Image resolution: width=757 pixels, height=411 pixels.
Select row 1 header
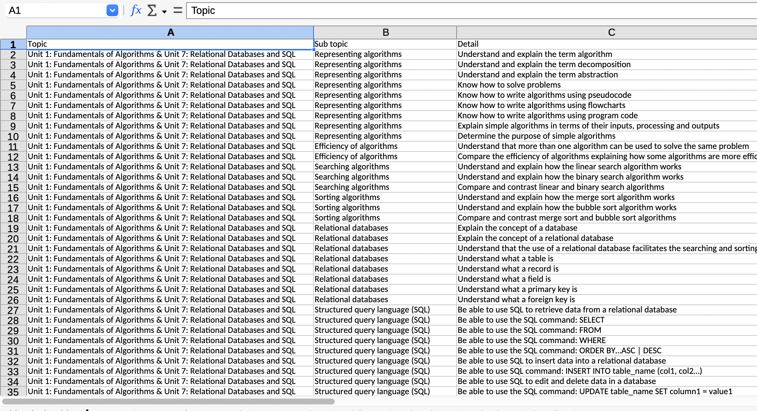click(x=13, y=45)
